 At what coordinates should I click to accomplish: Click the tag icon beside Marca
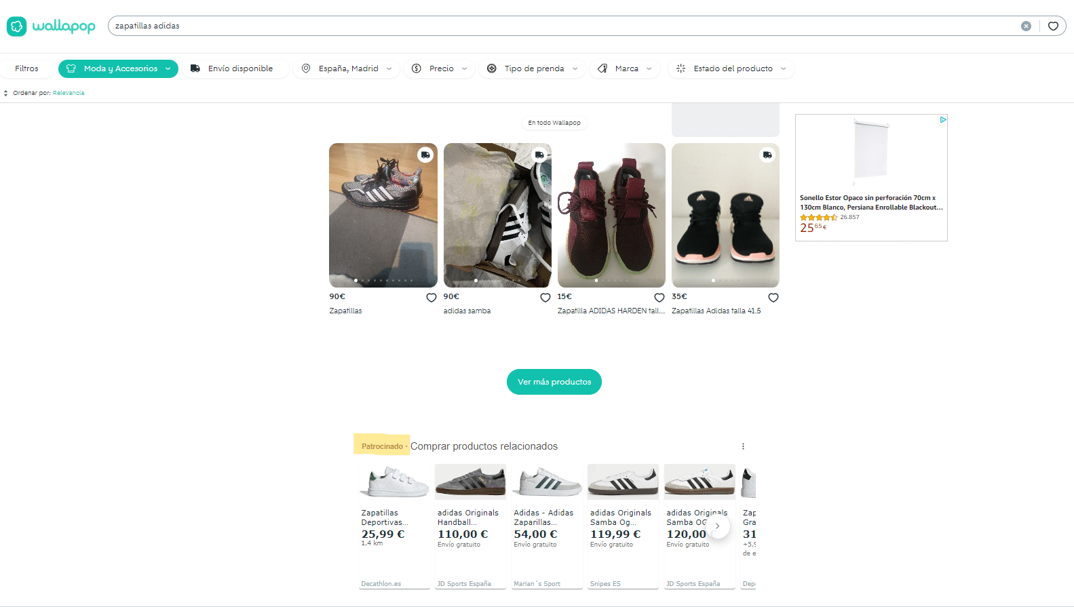pyautogui.click(x=602, y=68)
